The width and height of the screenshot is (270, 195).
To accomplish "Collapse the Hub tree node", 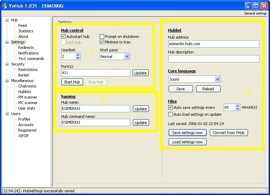I will coord(7,20).
